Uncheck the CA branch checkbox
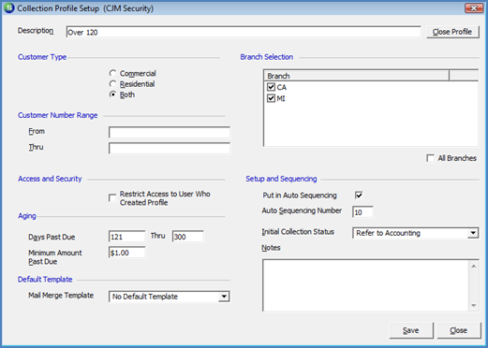This screenshot has height=348, width=488. tap(271, 87)
